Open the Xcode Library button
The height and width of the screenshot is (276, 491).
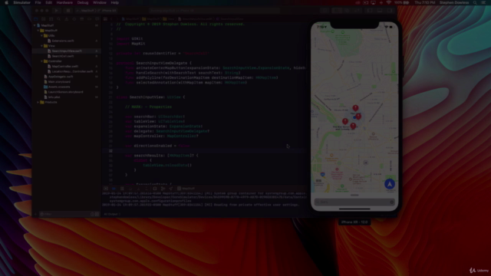[325, 10]
